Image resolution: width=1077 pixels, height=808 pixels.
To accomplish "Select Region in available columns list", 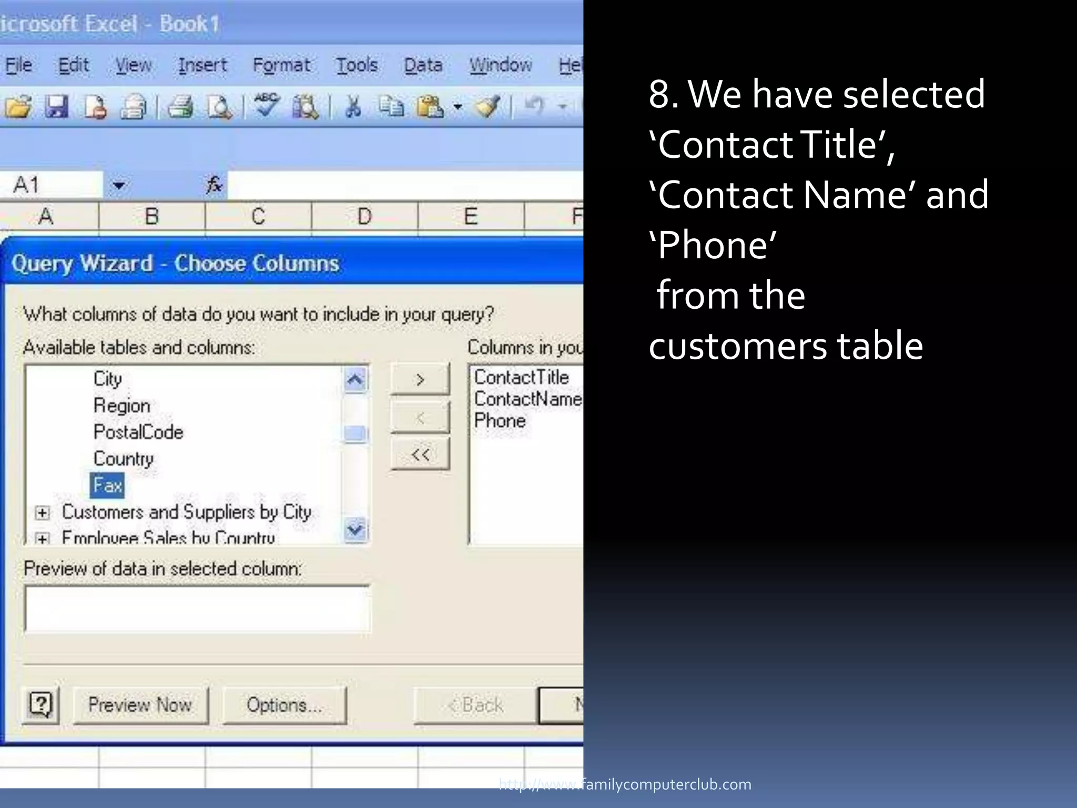I will point(122,406).
